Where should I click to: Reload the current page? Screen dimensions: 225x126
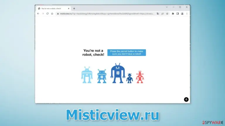click(x=47, y=14)
